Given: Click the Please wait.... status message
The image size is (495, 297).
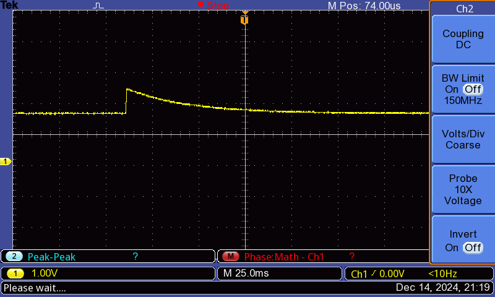Looking at the screenshot, I should 35,288.
